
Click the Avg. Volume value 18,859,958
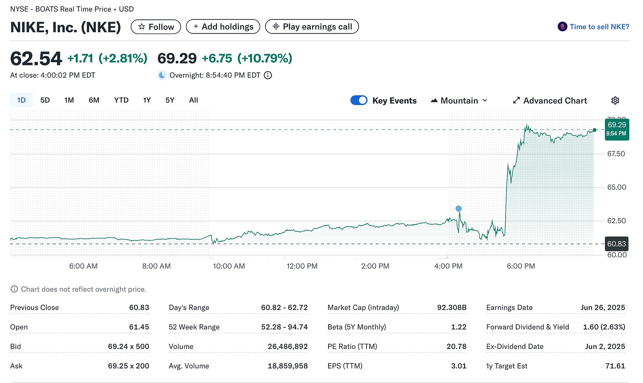(287, 366)
